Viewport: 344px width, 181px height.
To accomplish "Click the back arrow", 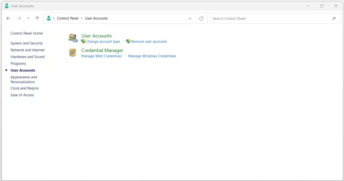I will (x=8, y=18).
